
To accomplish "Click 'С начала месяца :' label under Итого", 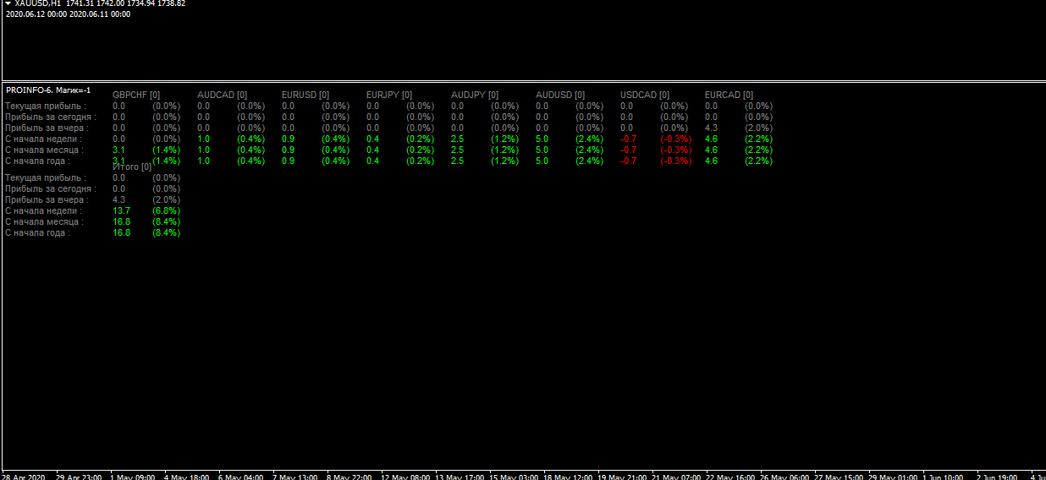I will 45,222.
